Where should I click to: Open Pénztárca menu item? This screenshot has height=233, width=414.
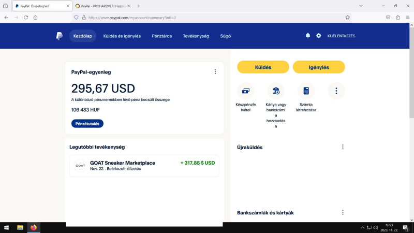pos(162,36)
